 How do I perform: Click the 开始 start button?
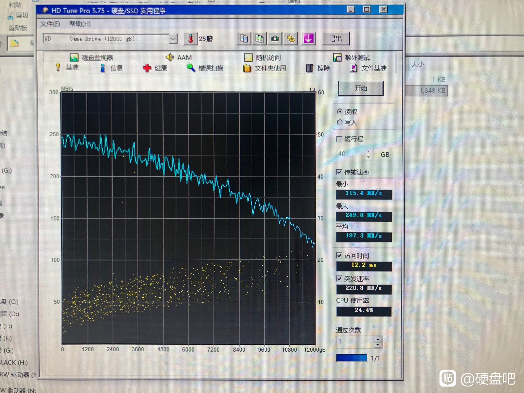pyautogui.click(x=361, y=88)
